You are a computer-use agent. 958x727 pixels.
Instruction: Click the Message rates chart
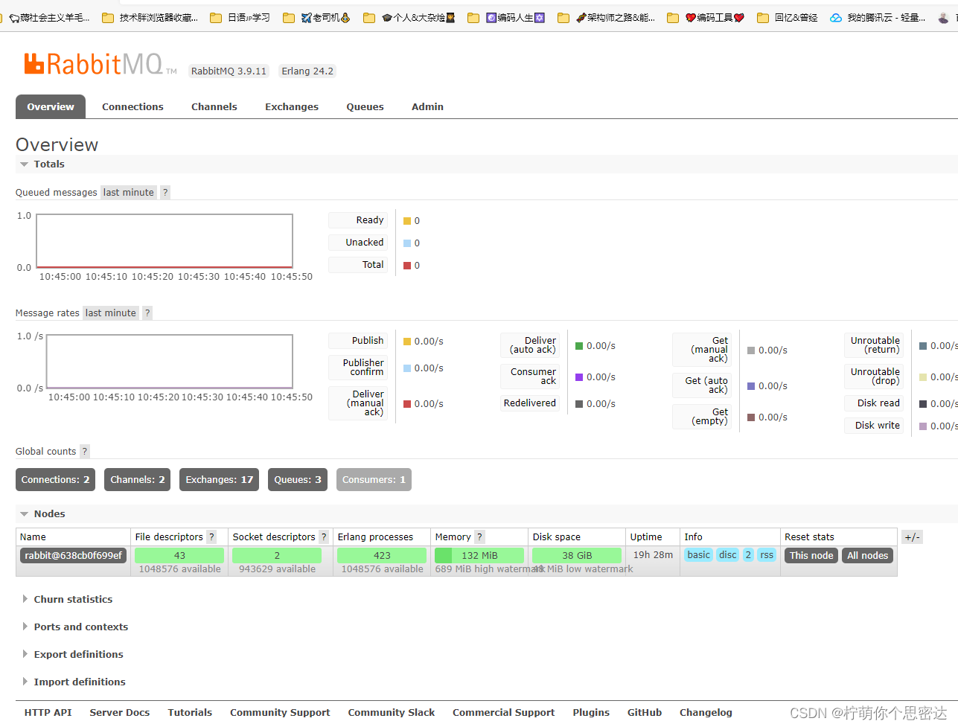click(x=169, y=362)
